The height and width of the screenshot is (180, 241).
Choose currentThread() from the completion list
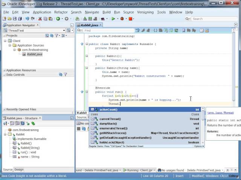(145, 119)
